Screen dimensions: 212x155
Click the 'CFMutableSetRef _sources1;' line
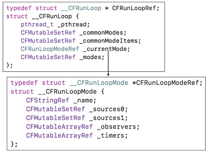pos(77,118)
